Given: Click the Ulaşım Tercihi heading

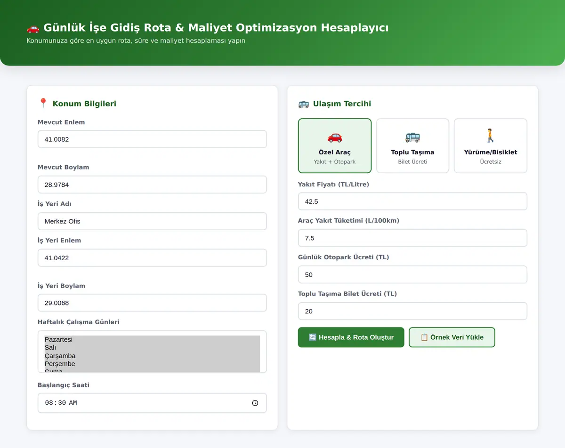Looking at the screenshot, I should coord(342,104).
